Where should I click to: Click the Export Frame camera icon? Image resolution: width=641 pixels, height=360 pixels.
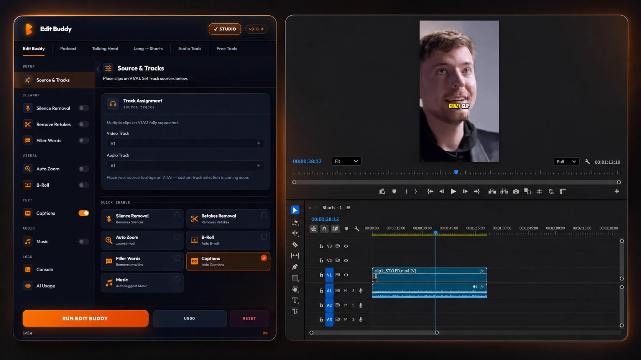coord(516,191)
